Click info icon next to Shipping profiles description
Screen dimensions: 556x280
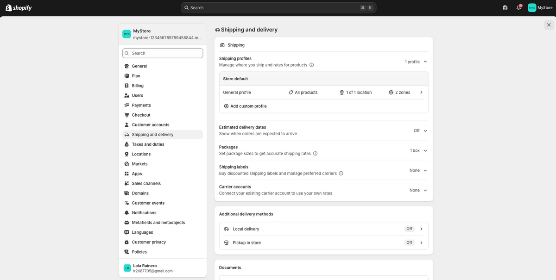pyautogui.click(x=311, y=65)
